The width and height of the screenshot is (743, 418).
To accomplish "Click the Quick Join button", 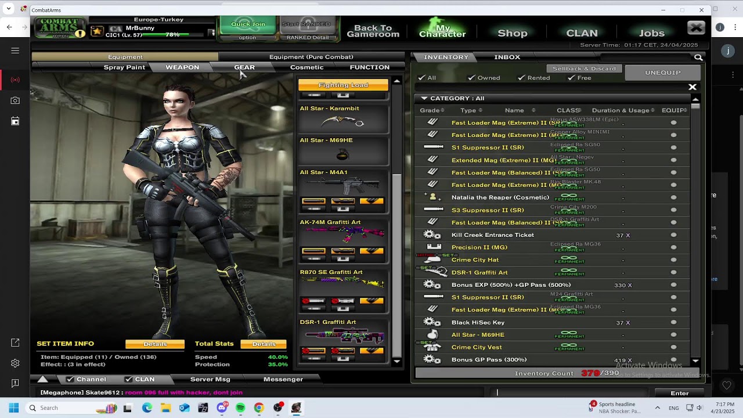I will [x=248, y=24].
